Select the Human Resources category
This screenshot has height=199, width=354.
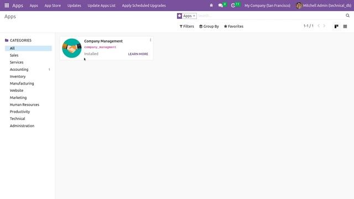tap(28, 104)
